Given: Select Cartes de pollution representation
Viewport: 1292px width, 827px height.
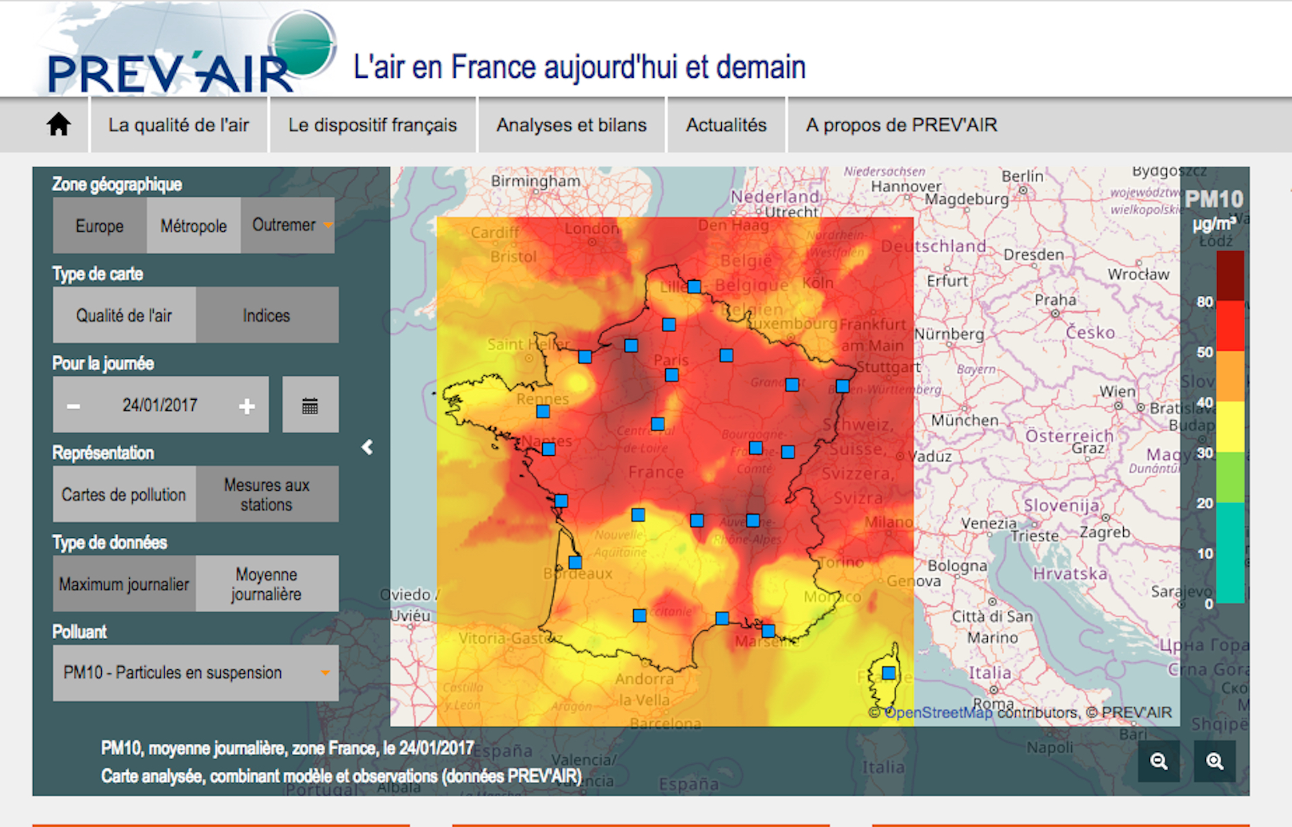Looking at the screenshot, I should click(124, 494).
